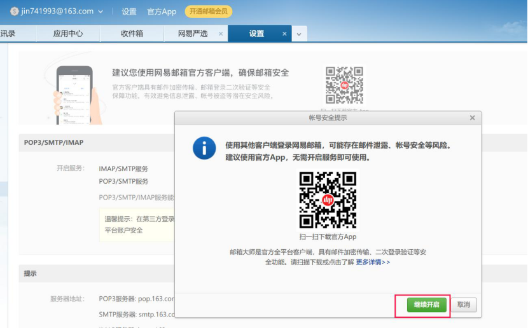
Task: Switch to the 网易严选 tab
Action: coord(193,33)
